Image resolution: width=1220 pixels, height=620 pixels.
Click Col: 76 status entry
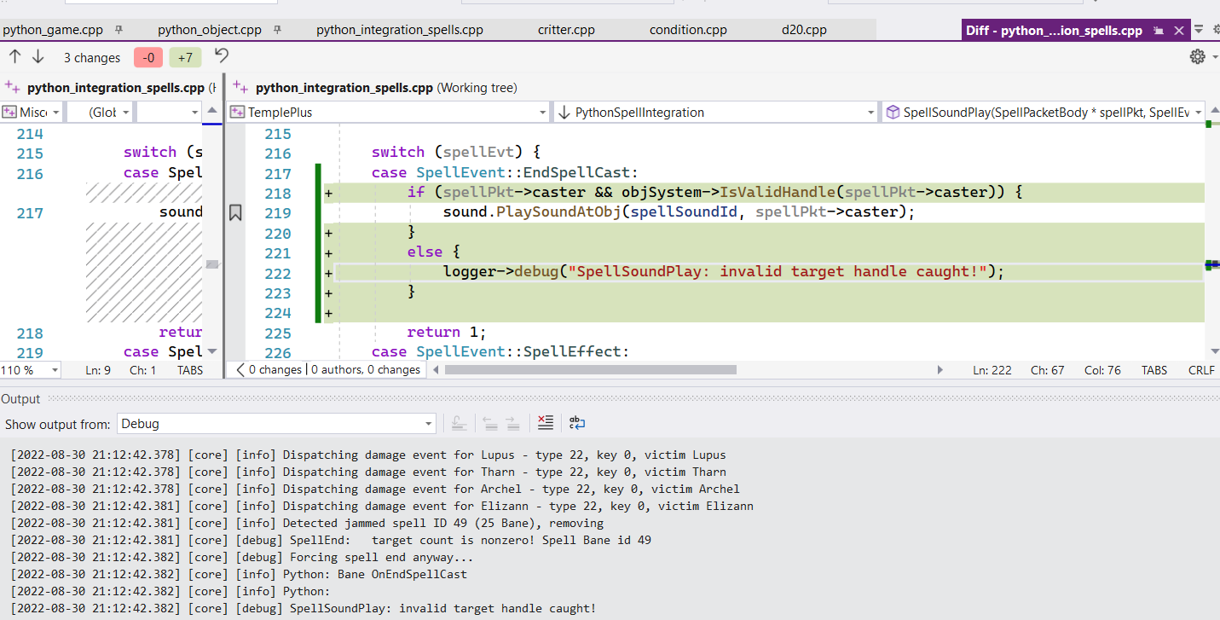[1102, 370]
